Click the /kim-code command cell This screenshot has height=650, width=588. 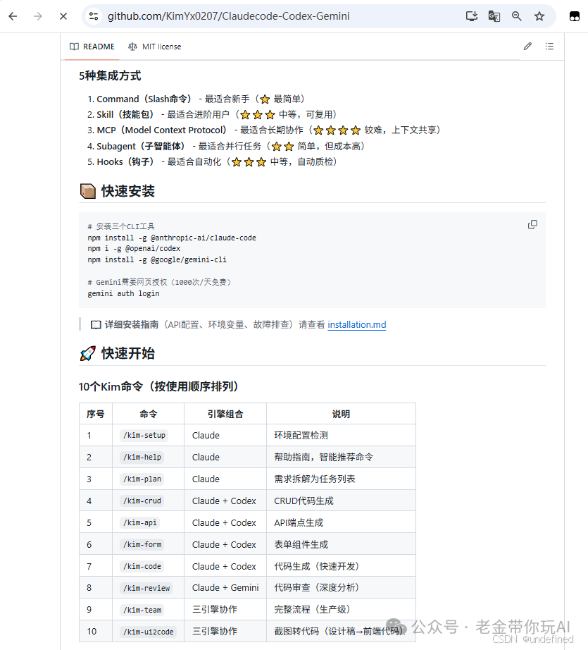click(x=148, y=566)
